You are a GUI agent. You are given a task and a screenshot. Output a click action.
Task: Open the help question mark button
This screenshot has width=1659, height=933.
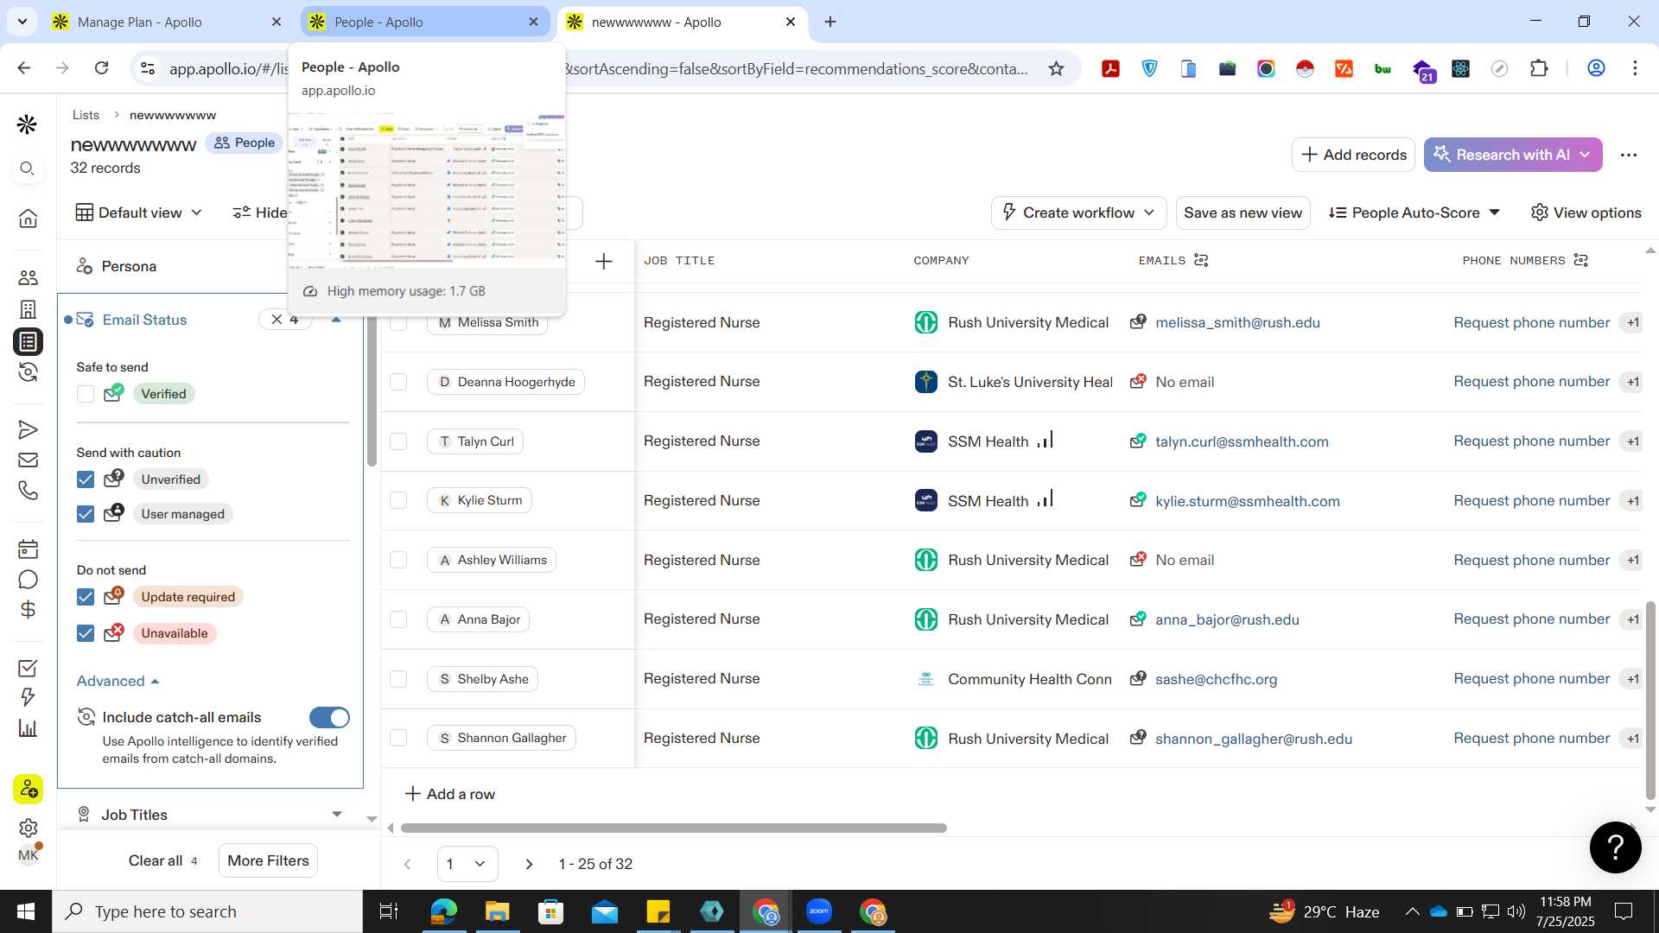pos(1615,847)
